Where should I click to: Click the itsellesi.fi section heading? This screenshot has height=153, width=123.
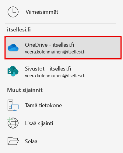click(19, 30)
